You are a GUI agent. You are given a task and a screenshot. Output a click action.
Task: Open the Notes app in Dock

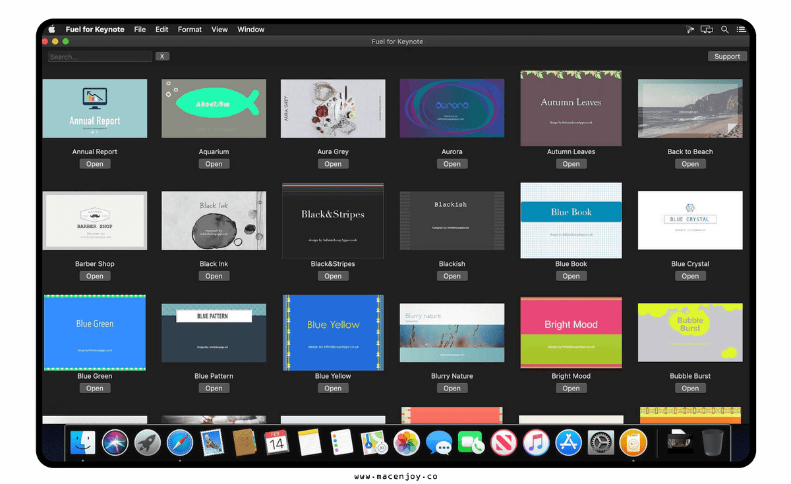pyautogui.click(x=308, y=443)
